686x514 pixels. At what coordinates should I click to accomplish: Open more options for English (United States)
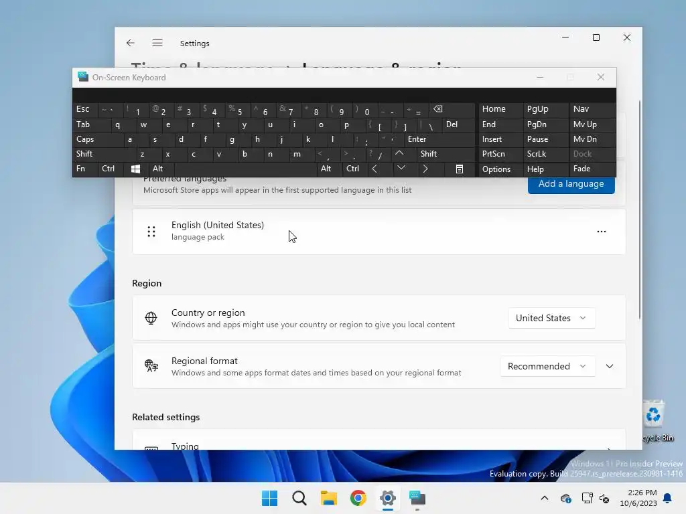[x=602, y=232]
